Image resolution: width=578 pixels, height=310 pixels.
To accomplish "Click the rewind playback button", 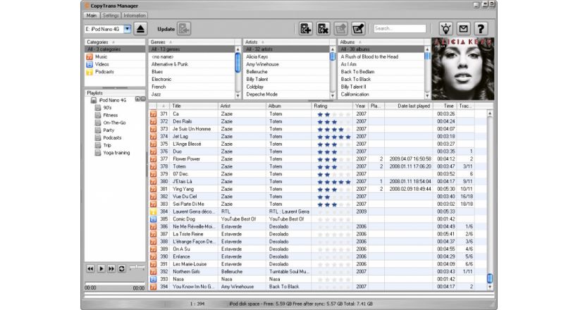I will (90, 268).
